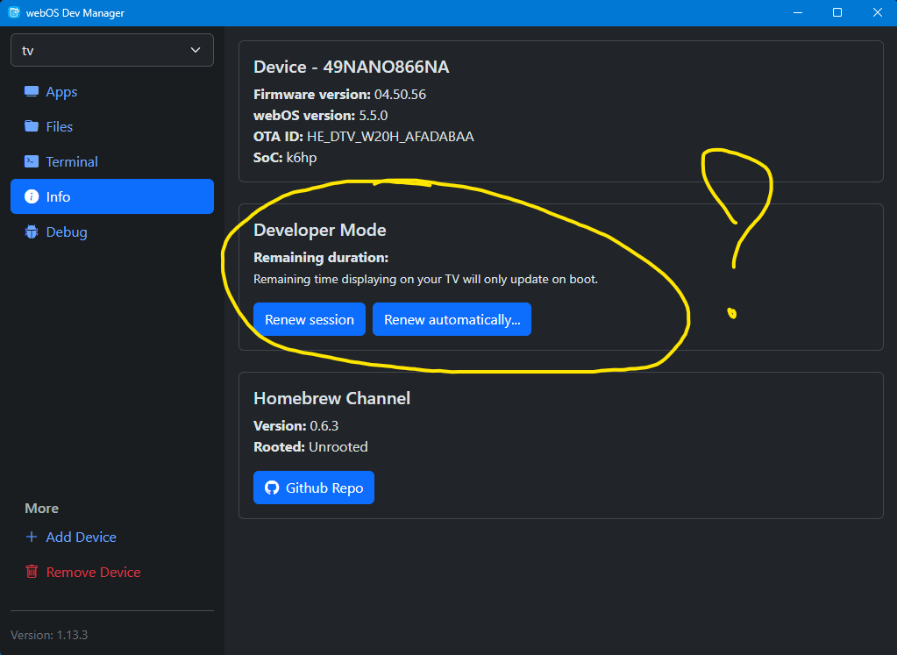This screenshot has width=897, height=655.
Task: Click the Apps monitor icon in sidebar
Action: (32, 92)
